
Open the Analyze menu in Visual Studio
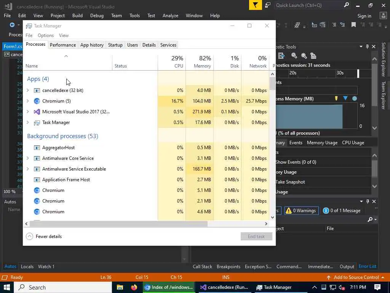(170, 15)
